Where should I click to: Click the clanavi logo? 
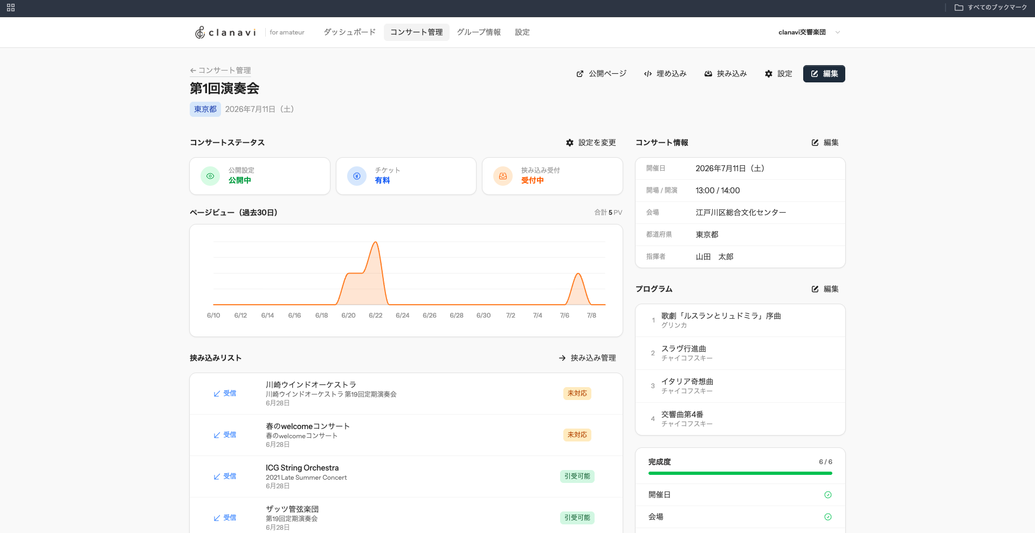point(225,32)
